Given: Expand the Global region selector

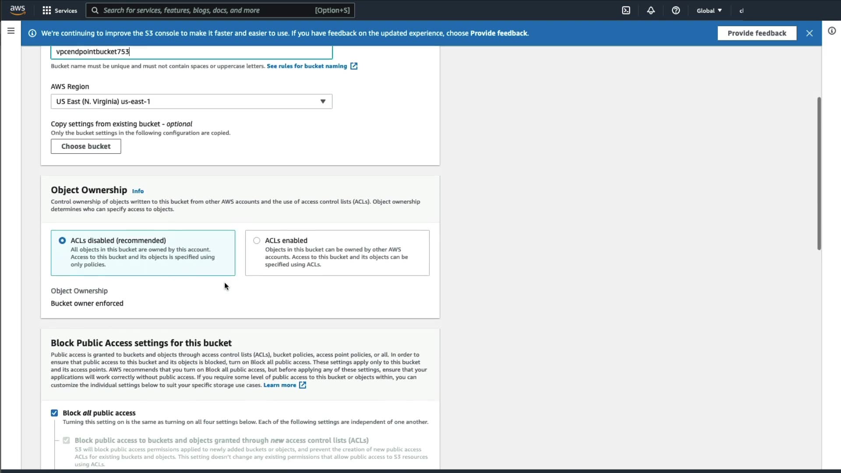Looking at the screenshot, I should pyautogui.click(x=709, y=11).
